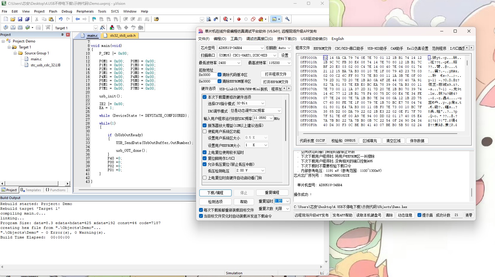The width and height of the screenshot is (495, 277).
Task: Toggle 清除EEPROM缓冲区 checkbox
Action: (x=220, y=81)
